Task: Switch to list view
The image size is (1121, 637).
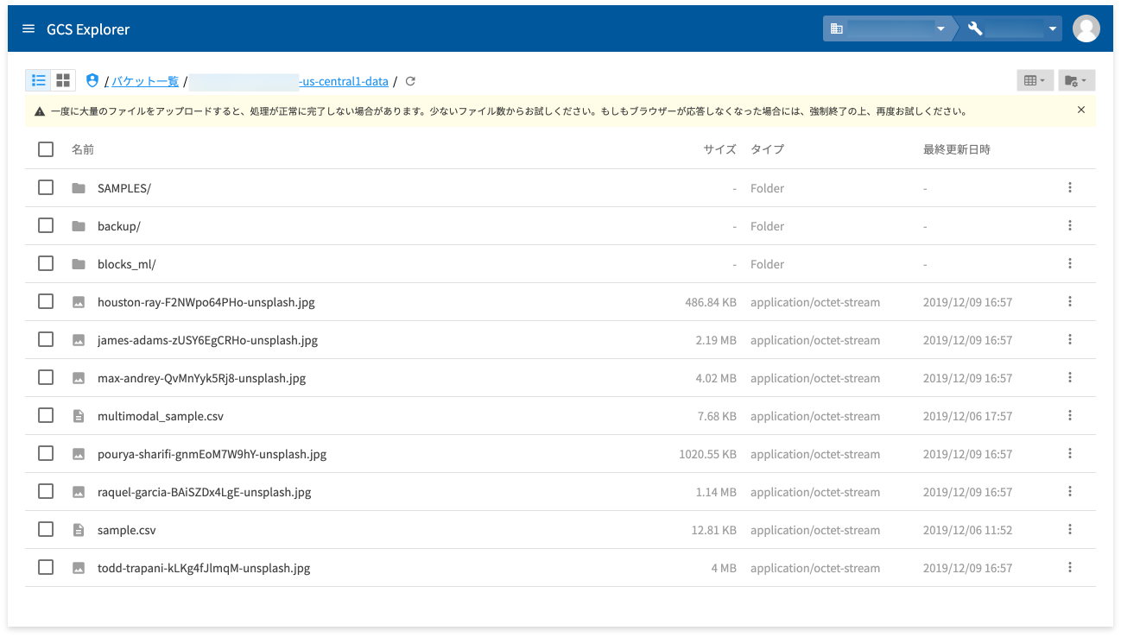Action: pos(38,80)
